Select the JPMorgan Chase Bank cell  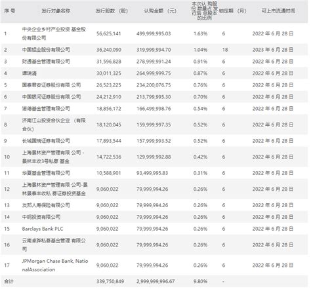(55, 265)
